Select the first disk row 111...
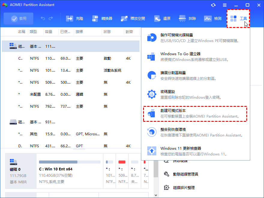Image resolution: width=264 pixels, height=198 pixels. tap(70, 46)
